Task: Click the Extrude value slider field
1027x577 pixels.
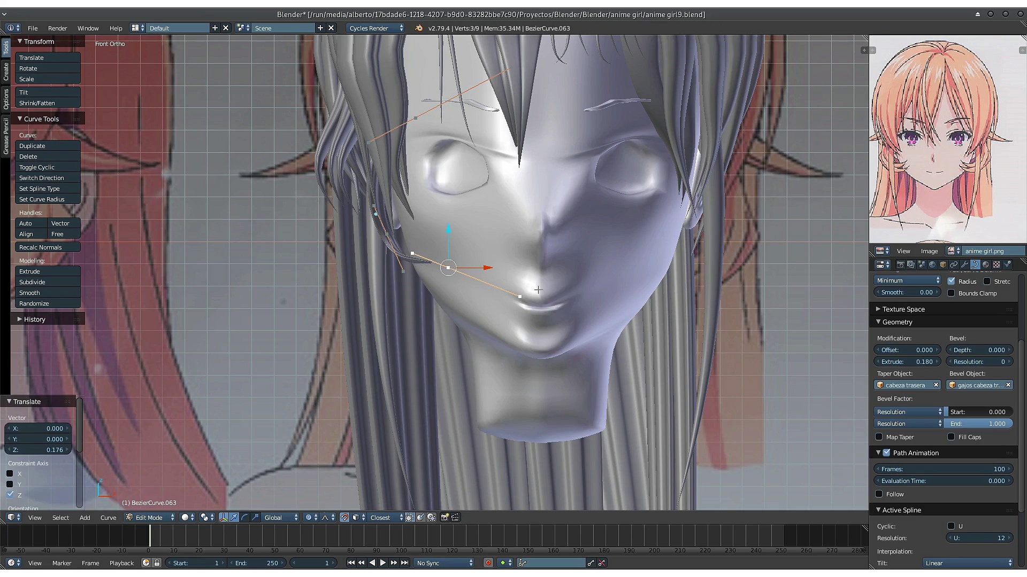Action: [x=907, y=362]
